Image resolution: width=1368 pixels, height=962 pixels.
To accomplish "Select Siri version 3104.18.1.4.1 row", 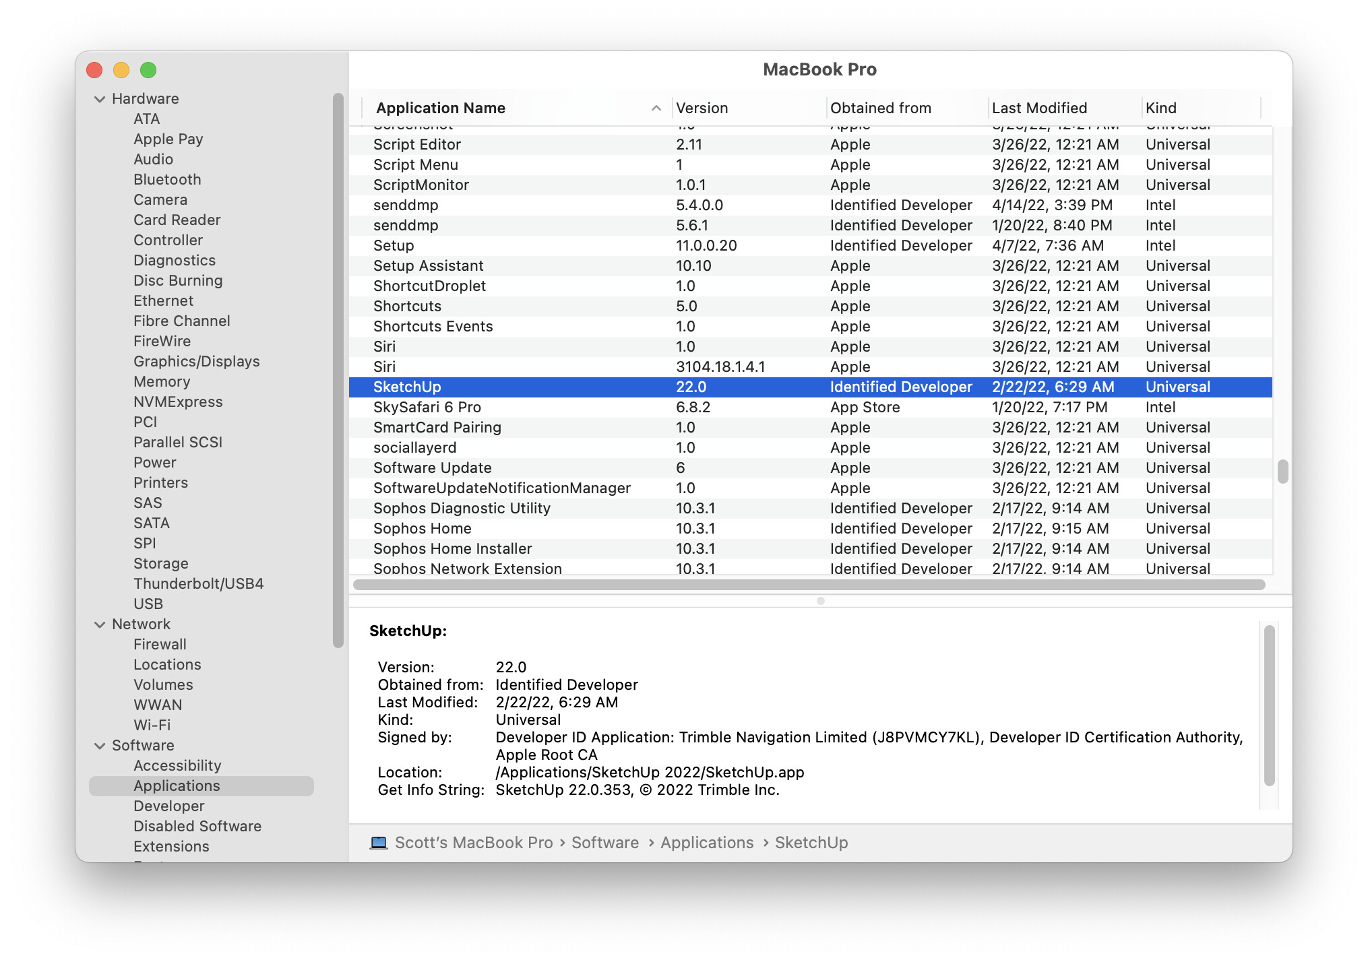I will [811, 367].
